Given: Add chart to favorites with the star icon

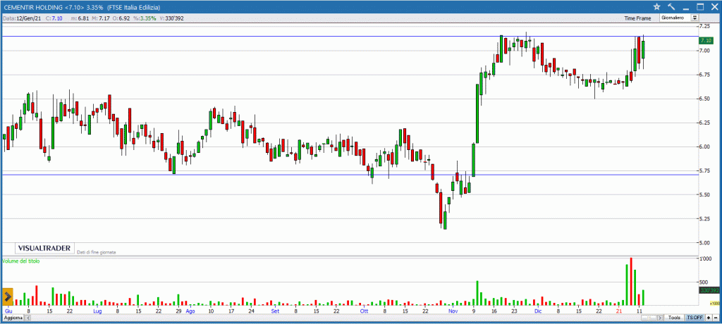Looking at the screenshot, I should point(657,6).
